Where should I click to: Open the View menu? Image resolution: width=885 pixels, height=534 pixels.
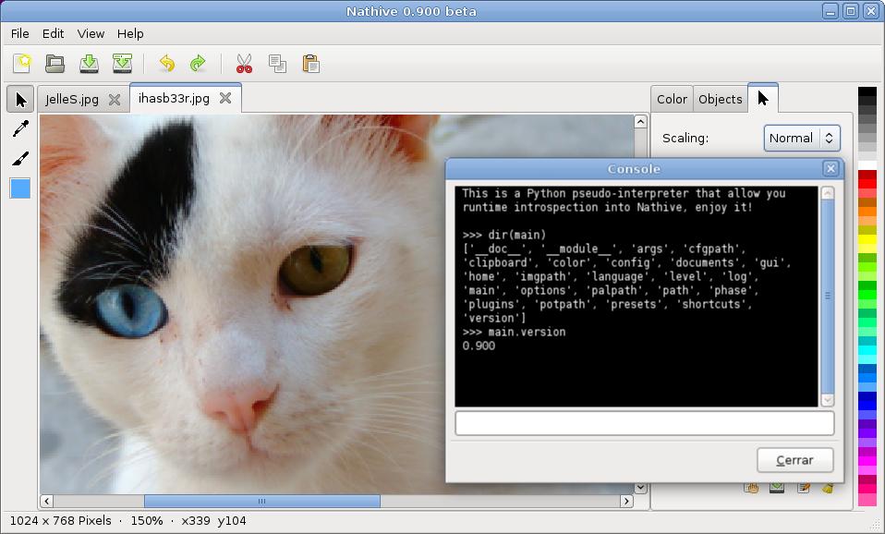point(91,34)
